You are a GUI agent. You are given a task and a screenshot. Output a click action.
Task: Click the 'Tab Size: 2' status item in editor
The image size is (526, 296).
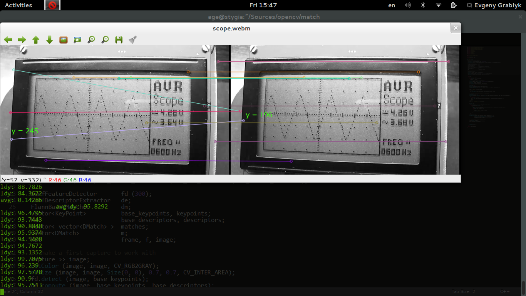tap(463, 292)
